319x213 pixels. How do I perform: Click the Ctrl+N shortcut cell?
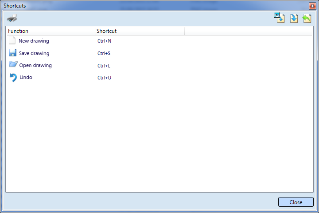pyautogui.click(x=104, y=41)
